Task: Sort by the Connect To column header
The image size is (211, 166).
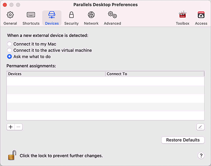Action: click(x=155, y=74)
